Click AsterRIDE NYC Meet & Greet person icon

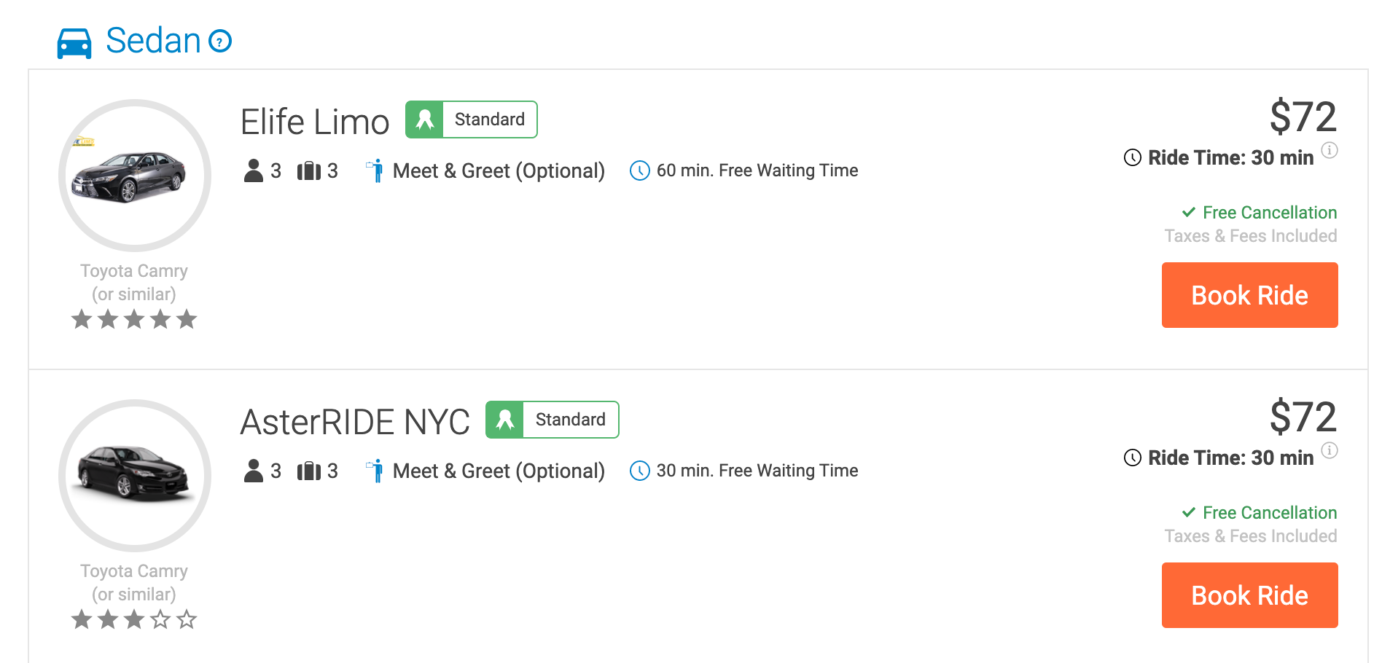pos(375,471)
